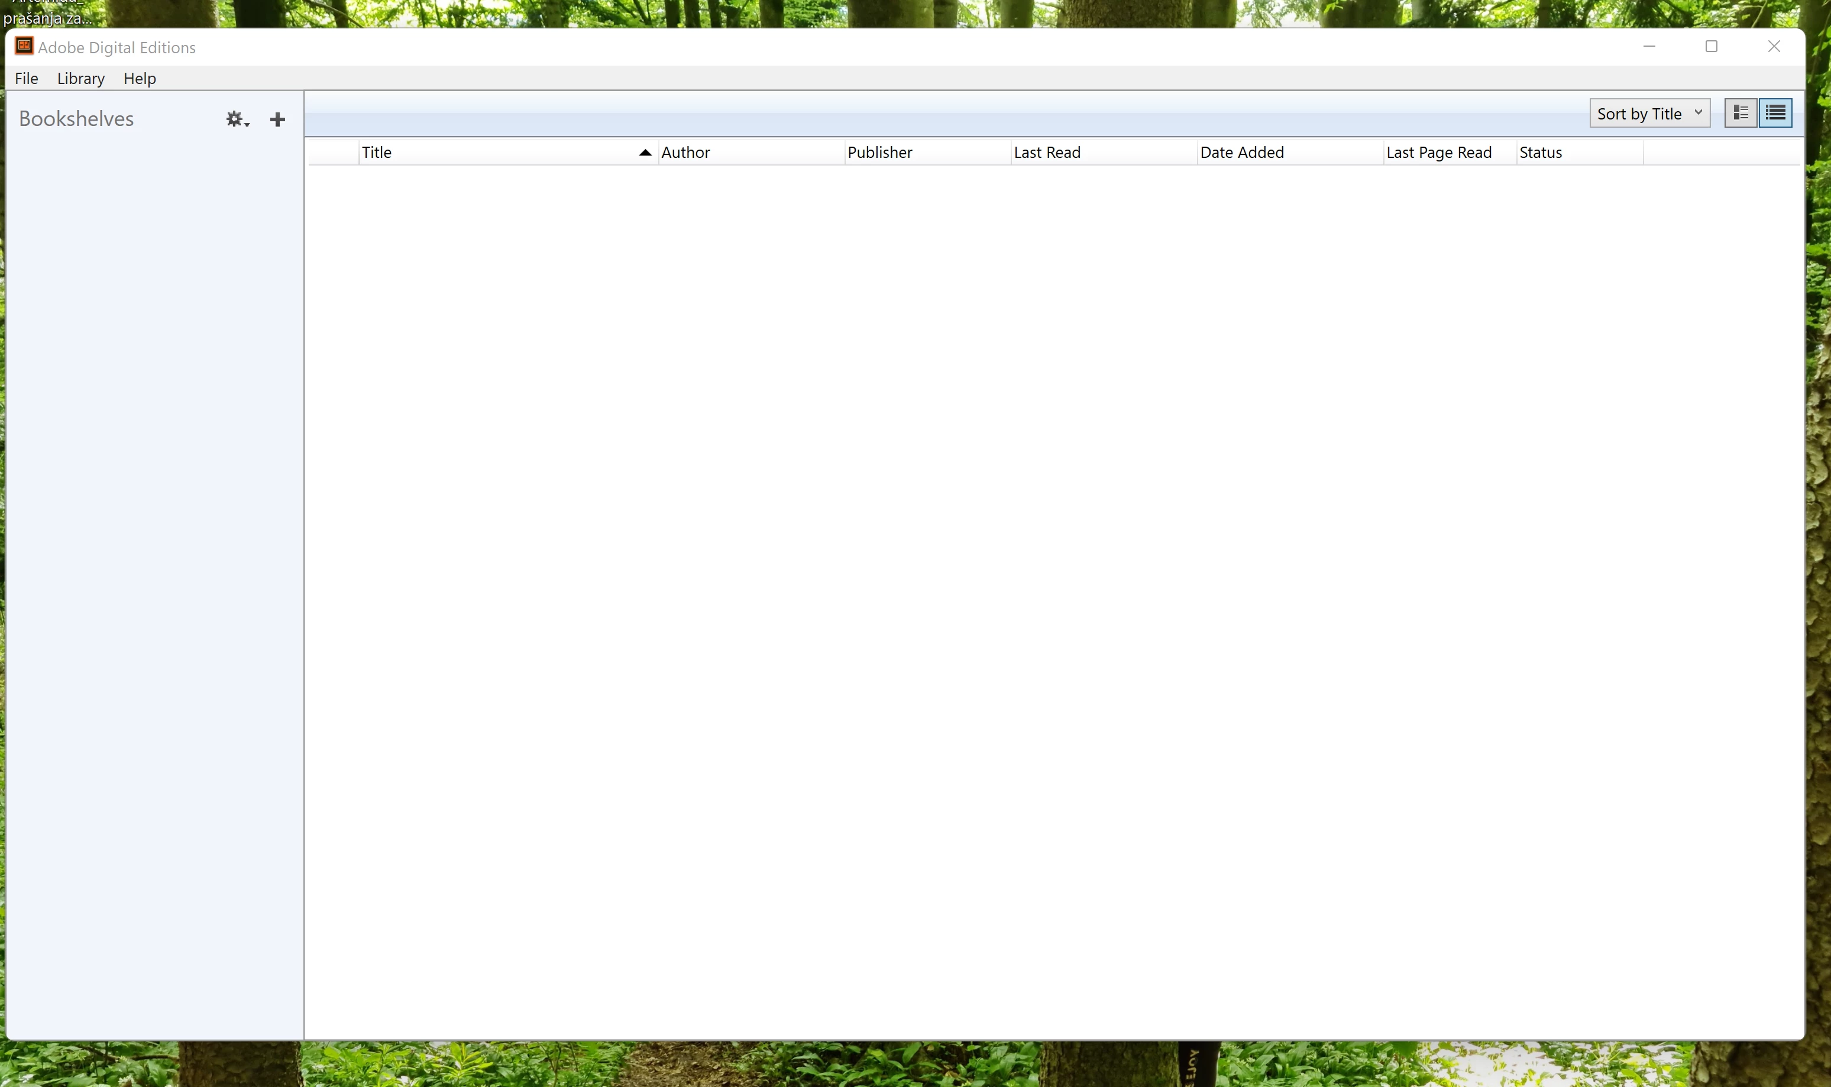1831x1087 pixels.
Task: Sort by the Title column header
Action: click(x=377, y=153)
